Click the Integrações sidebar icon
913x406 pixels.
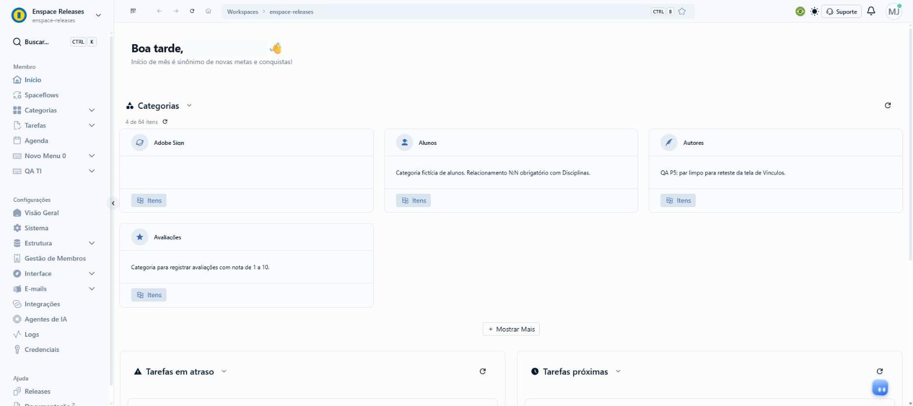pos(17,304)
